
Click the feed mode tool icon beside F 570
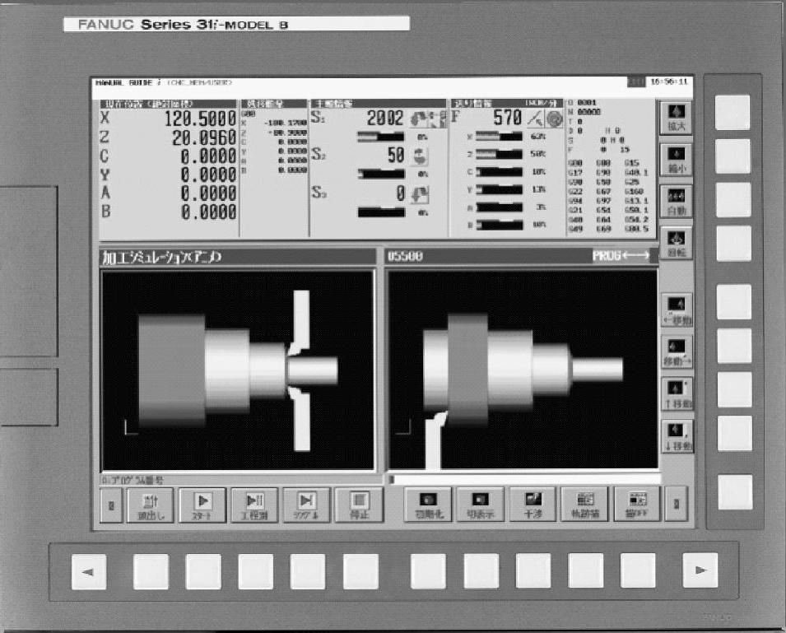tap(536, 119)
